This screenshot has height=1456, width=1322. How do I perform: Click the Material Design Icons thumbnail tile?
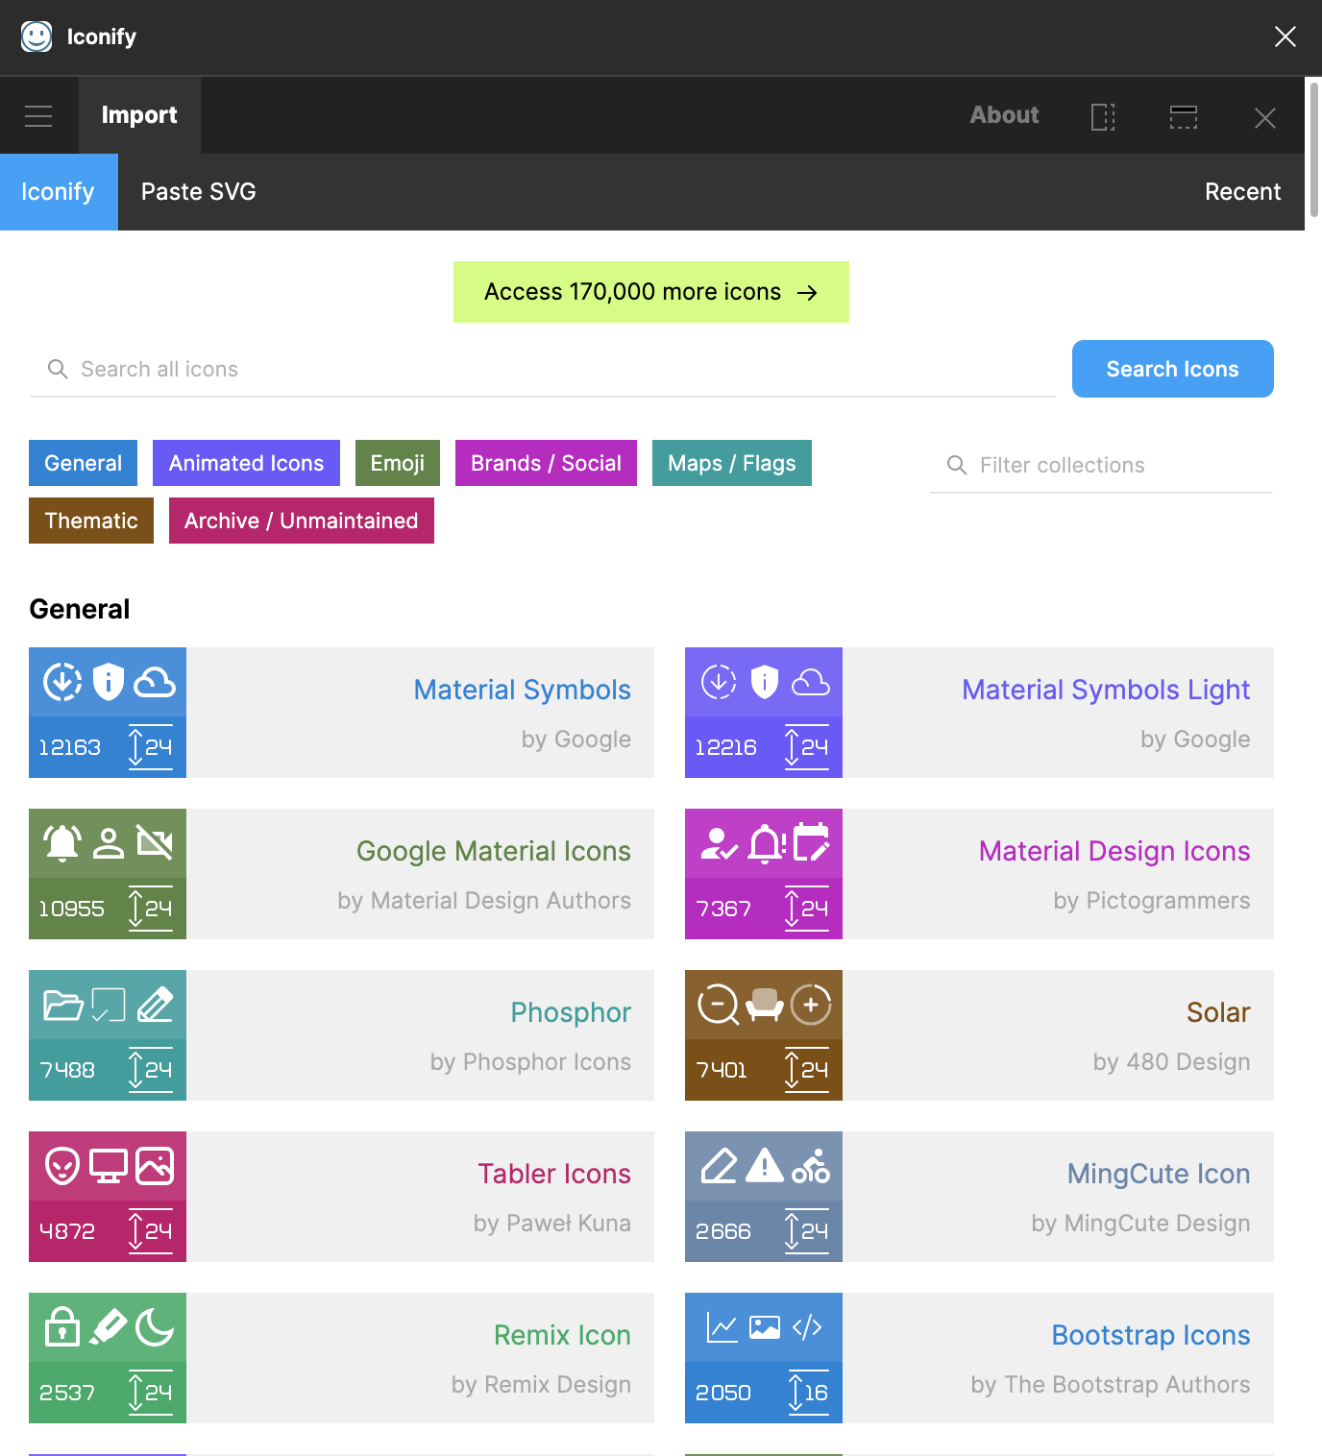click(764, 874)
